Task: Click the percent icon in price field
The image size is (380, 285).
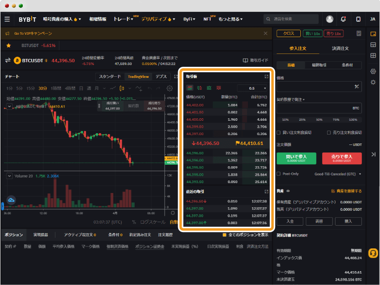Action: 356,87
